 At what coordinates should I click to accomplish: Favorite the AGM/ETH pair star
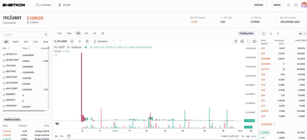pyautogui.click(x=4, y=100)
